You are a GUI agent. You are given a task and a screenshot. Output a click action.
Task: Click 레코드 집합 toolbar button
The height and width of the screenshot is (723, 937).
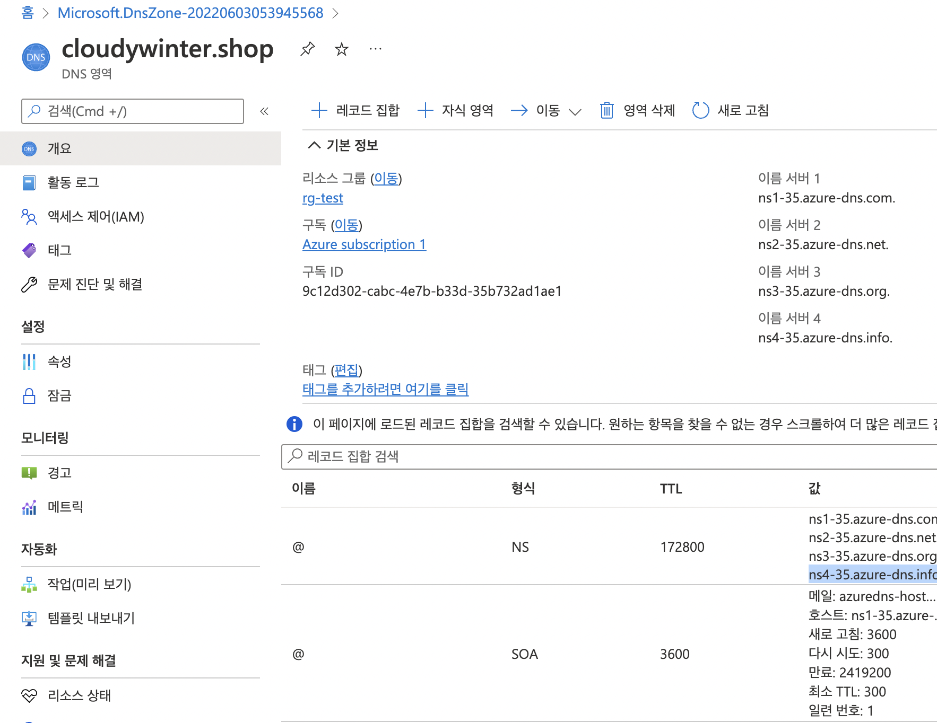coord(355,110)
